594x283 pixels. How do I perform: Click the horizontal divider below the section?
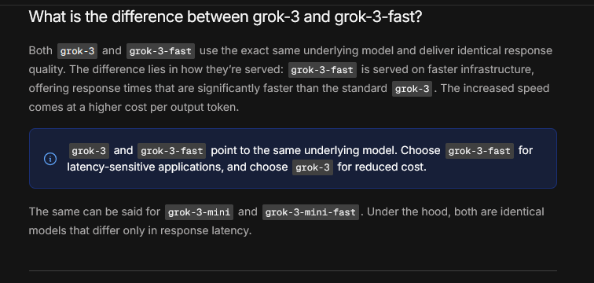point(293,271)
